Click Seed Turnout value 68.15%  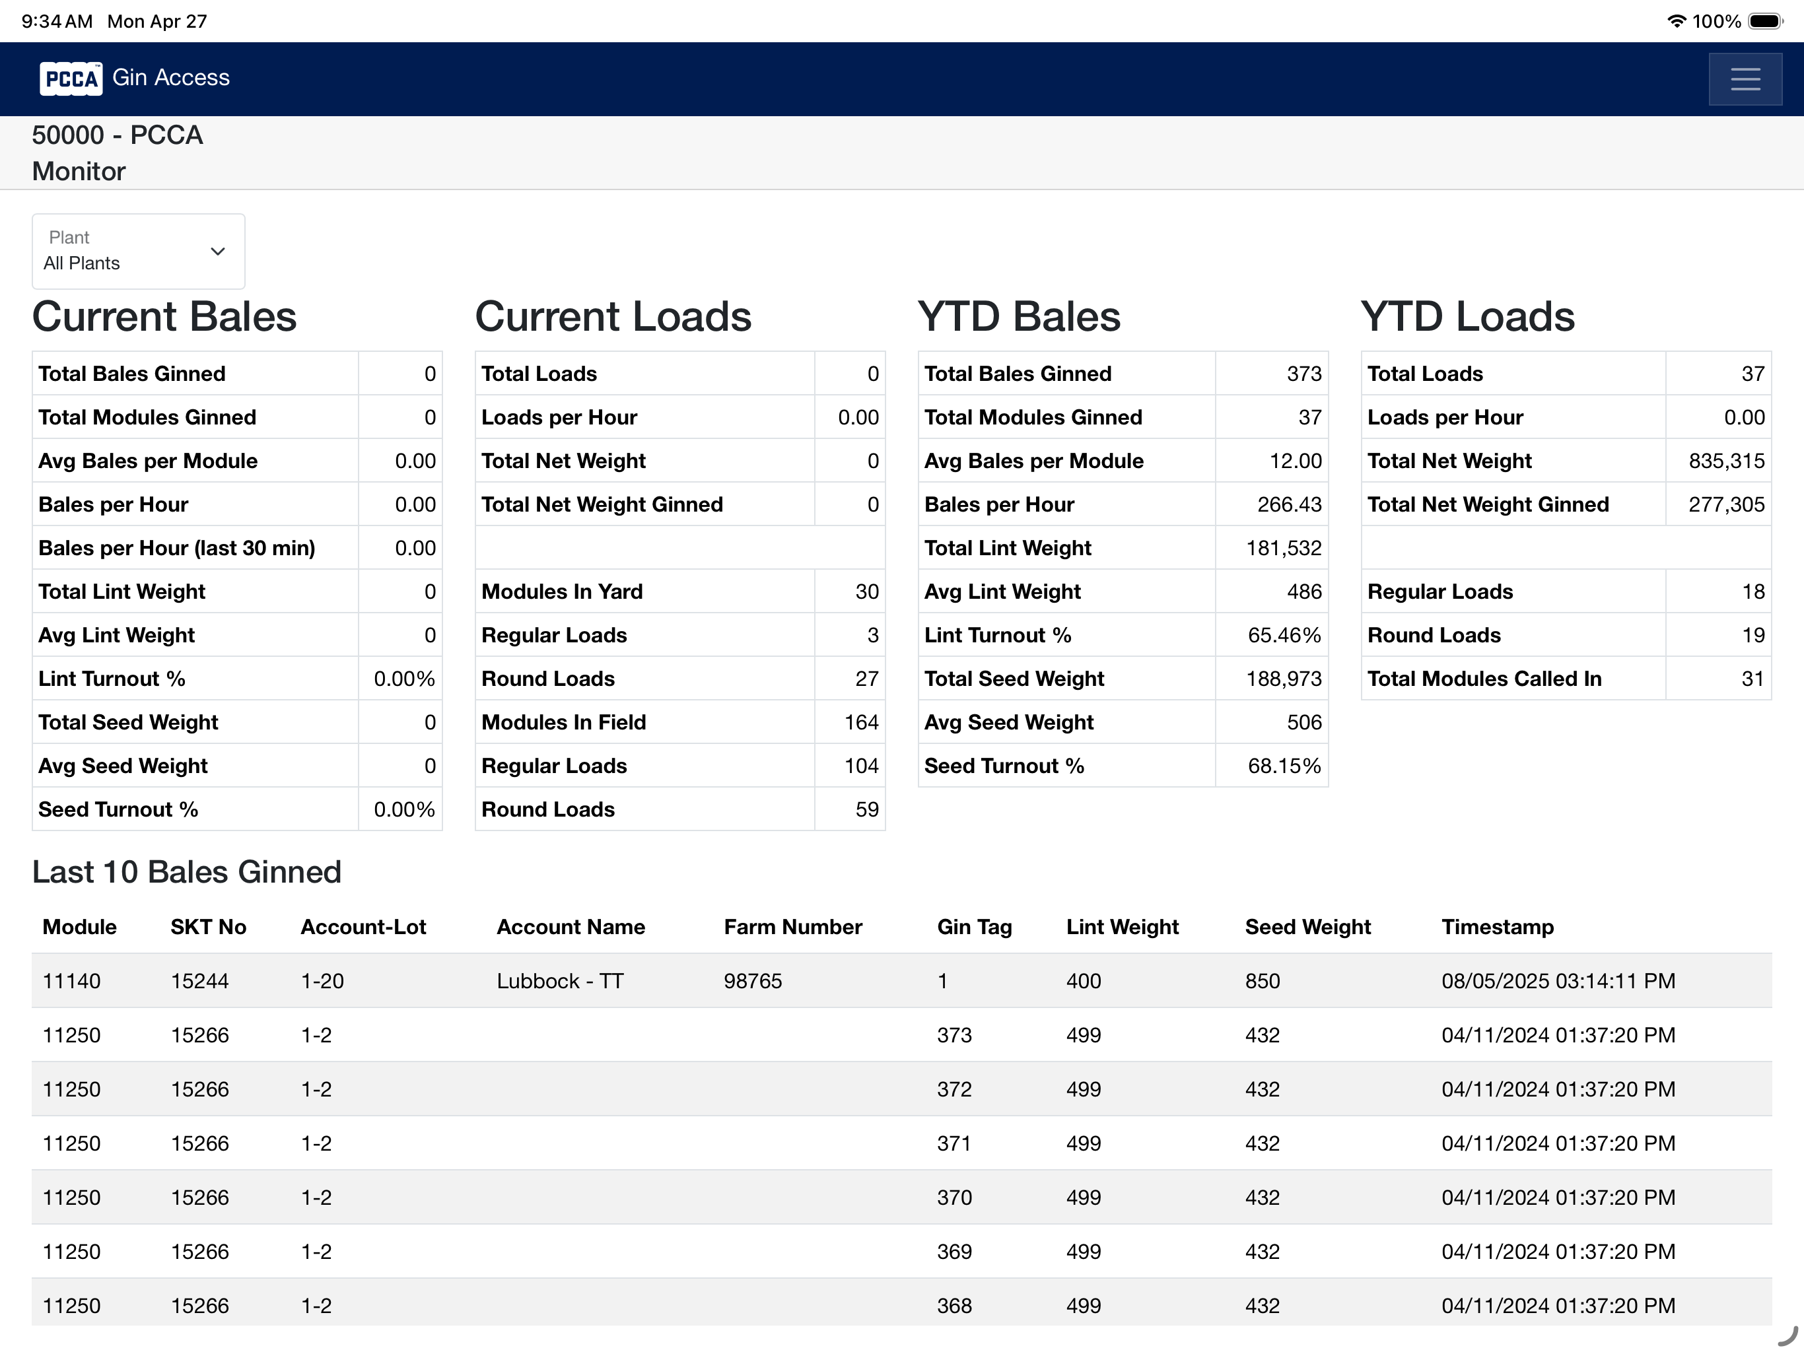1284,766
